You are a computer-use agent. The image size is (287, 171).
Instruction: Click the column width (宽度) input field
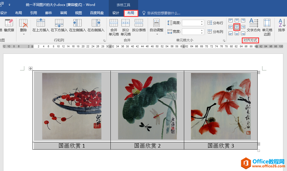pos(192,32)
